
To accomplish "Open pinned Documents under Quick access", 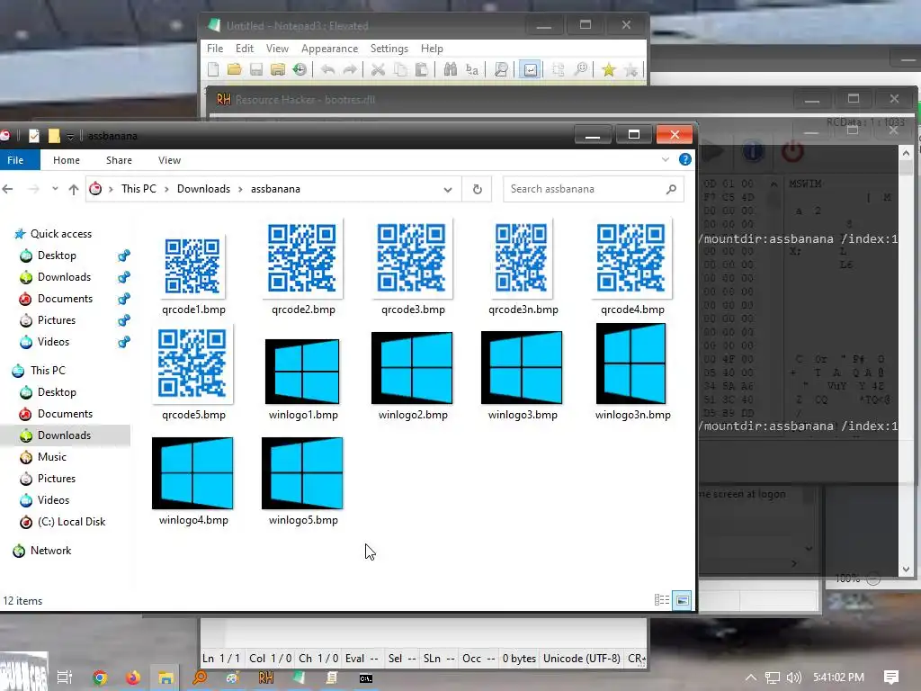I will click(65, 299).
